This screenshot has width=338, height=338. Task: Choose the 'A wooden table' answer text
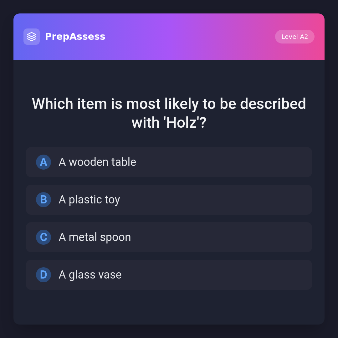pos(97,162)
